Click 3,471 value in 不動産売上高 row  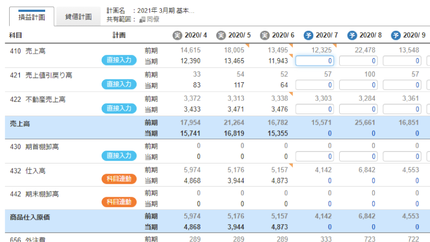coord(235,109)
